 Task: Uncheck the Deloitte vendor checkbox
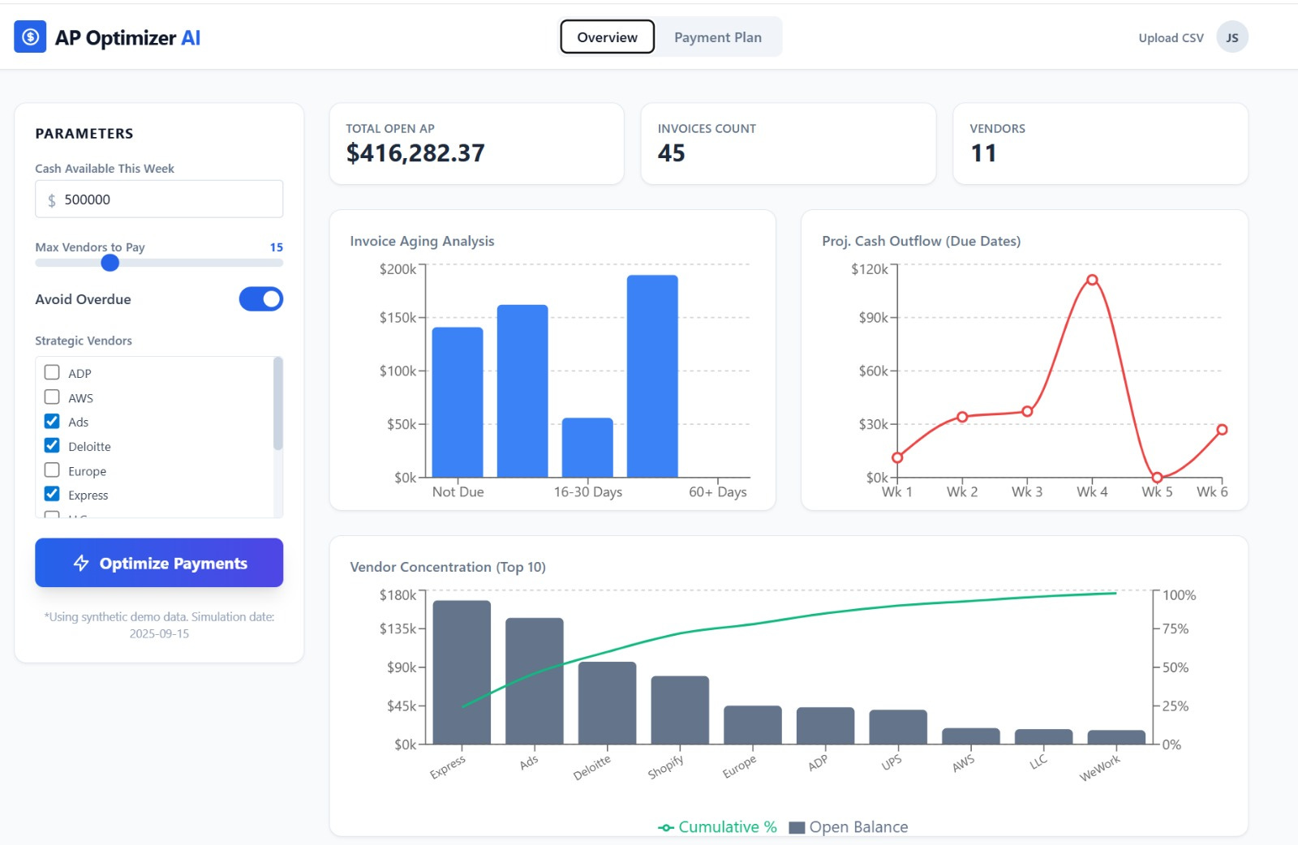(x=52, y=445)
